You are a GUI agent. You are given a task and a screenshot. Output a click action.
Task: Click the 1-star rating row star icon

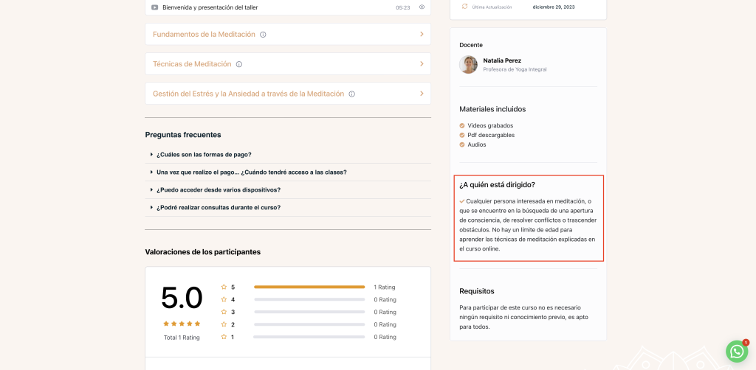click(224, 337)
